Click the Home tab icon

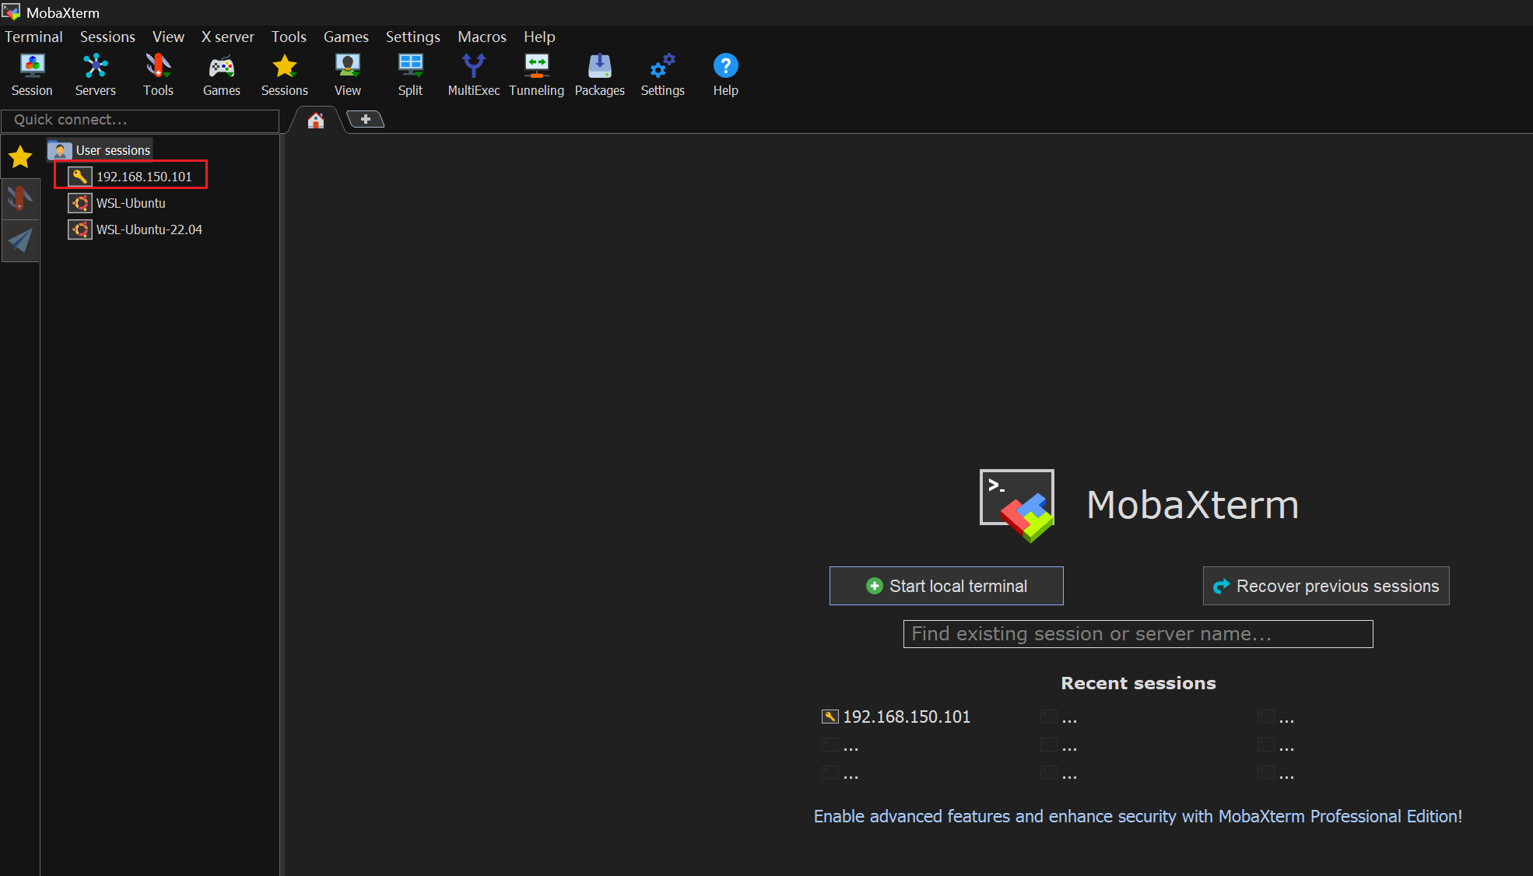coord(315,120)
